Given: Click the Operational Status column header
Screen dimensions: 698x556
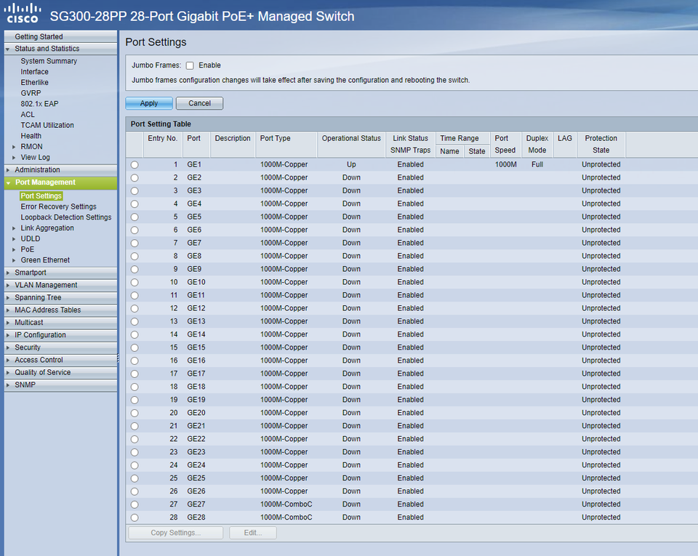Looking at the screenshot, I should pos(351,138).
